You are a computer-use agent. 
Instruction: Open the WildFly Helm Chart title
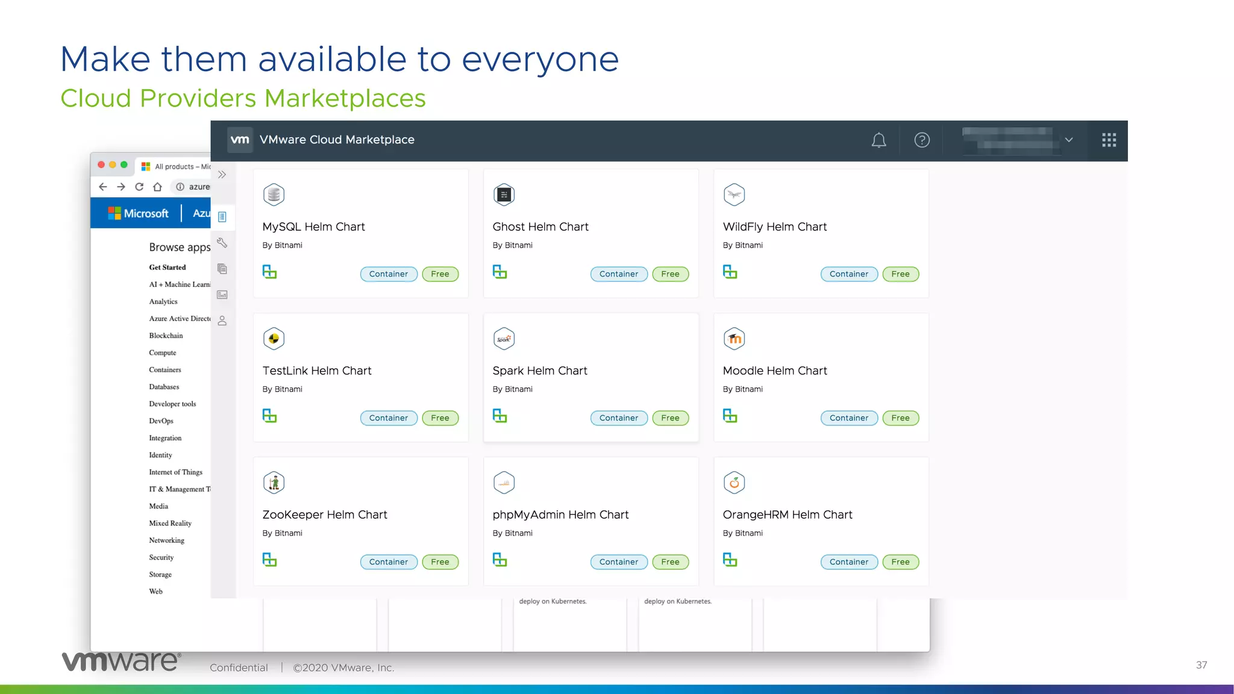coord(775,227)
